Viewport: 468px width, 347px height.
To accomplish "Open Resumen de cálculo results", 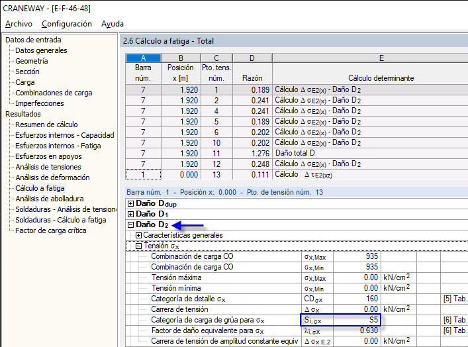I will (x=46, y=124).
